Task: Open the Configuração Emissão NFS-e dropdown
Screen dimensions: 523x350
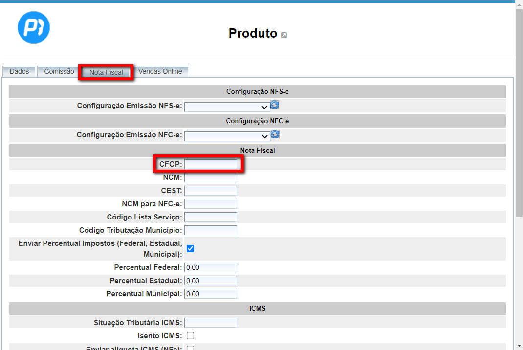Action: click(227, 107)
